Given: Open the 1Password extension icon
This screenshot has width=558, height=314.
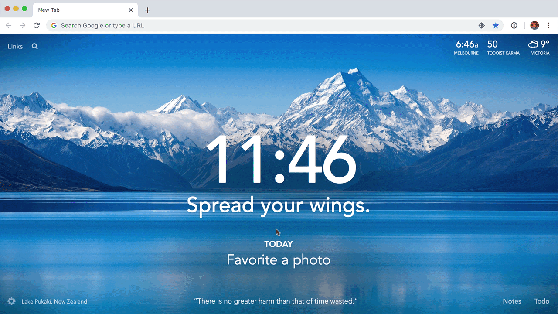Looking at the screenshot, I should pyautogui.click(x=514, y=25).
